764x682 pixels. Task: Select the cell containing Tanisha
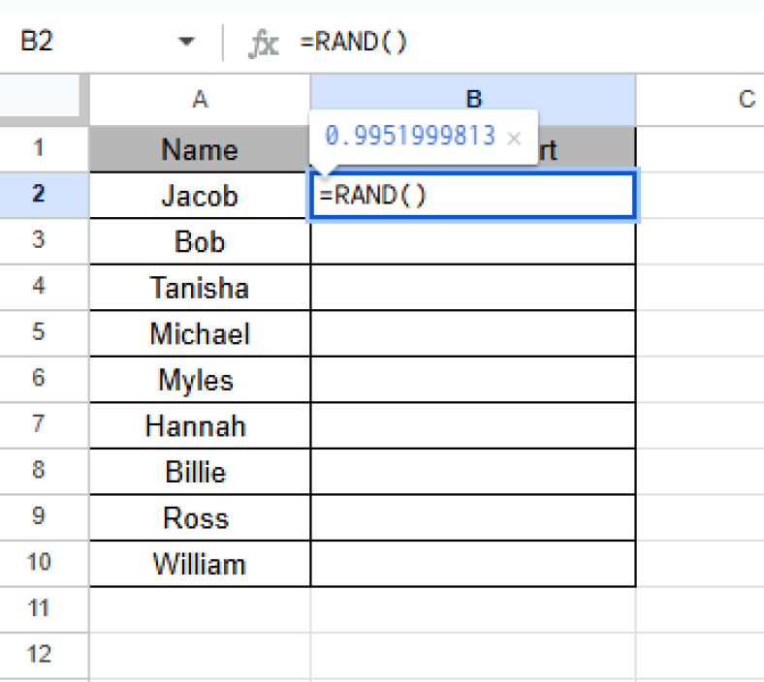200,288
